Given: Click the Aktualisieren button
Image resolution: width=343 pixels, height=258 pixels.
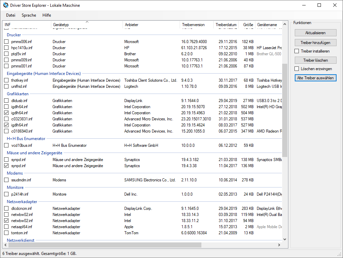Looking at the screenshot, I should pyautogui.click(x=315, y=33).
